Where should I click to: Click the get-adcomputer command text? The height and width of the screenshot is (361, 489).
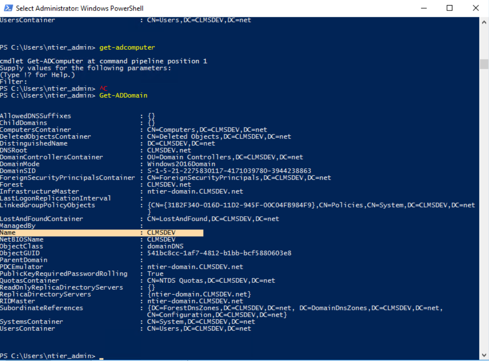pos(127,48)
